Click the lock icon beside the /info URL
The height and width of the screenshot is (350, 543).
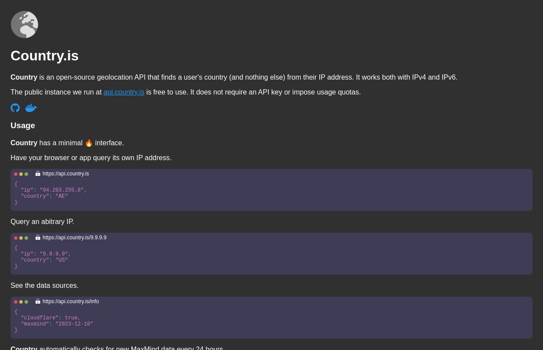pyautogui.click(x=38, y=301)
